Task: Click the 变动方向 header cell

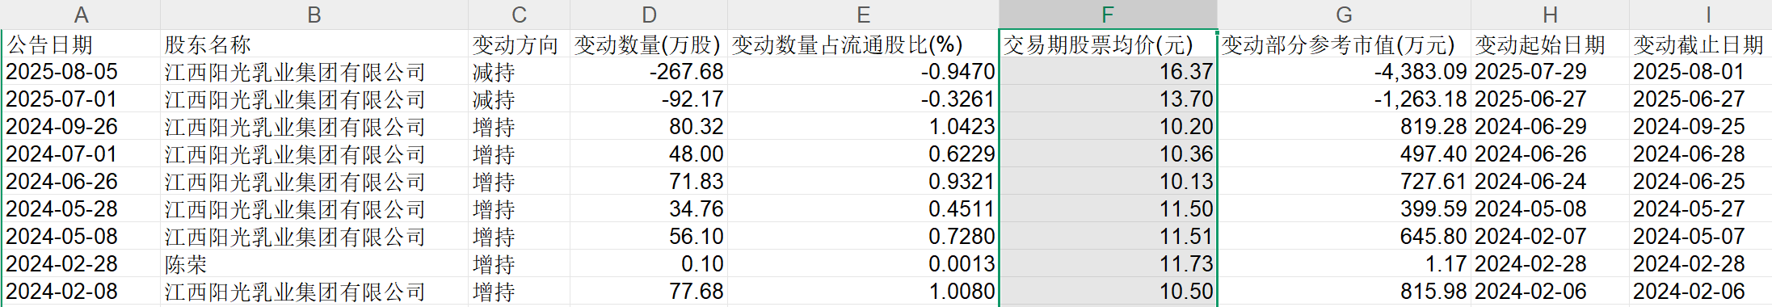Action: click(519, 44)
